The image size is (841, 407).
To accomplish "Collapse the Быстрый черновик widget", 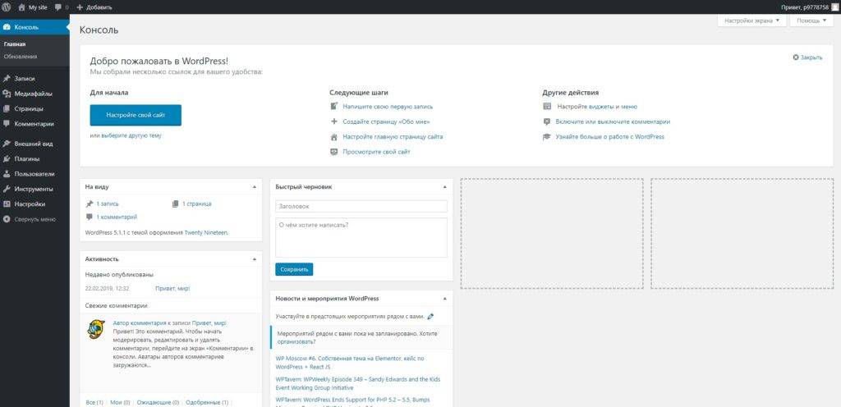I will [x=444, y=187].
